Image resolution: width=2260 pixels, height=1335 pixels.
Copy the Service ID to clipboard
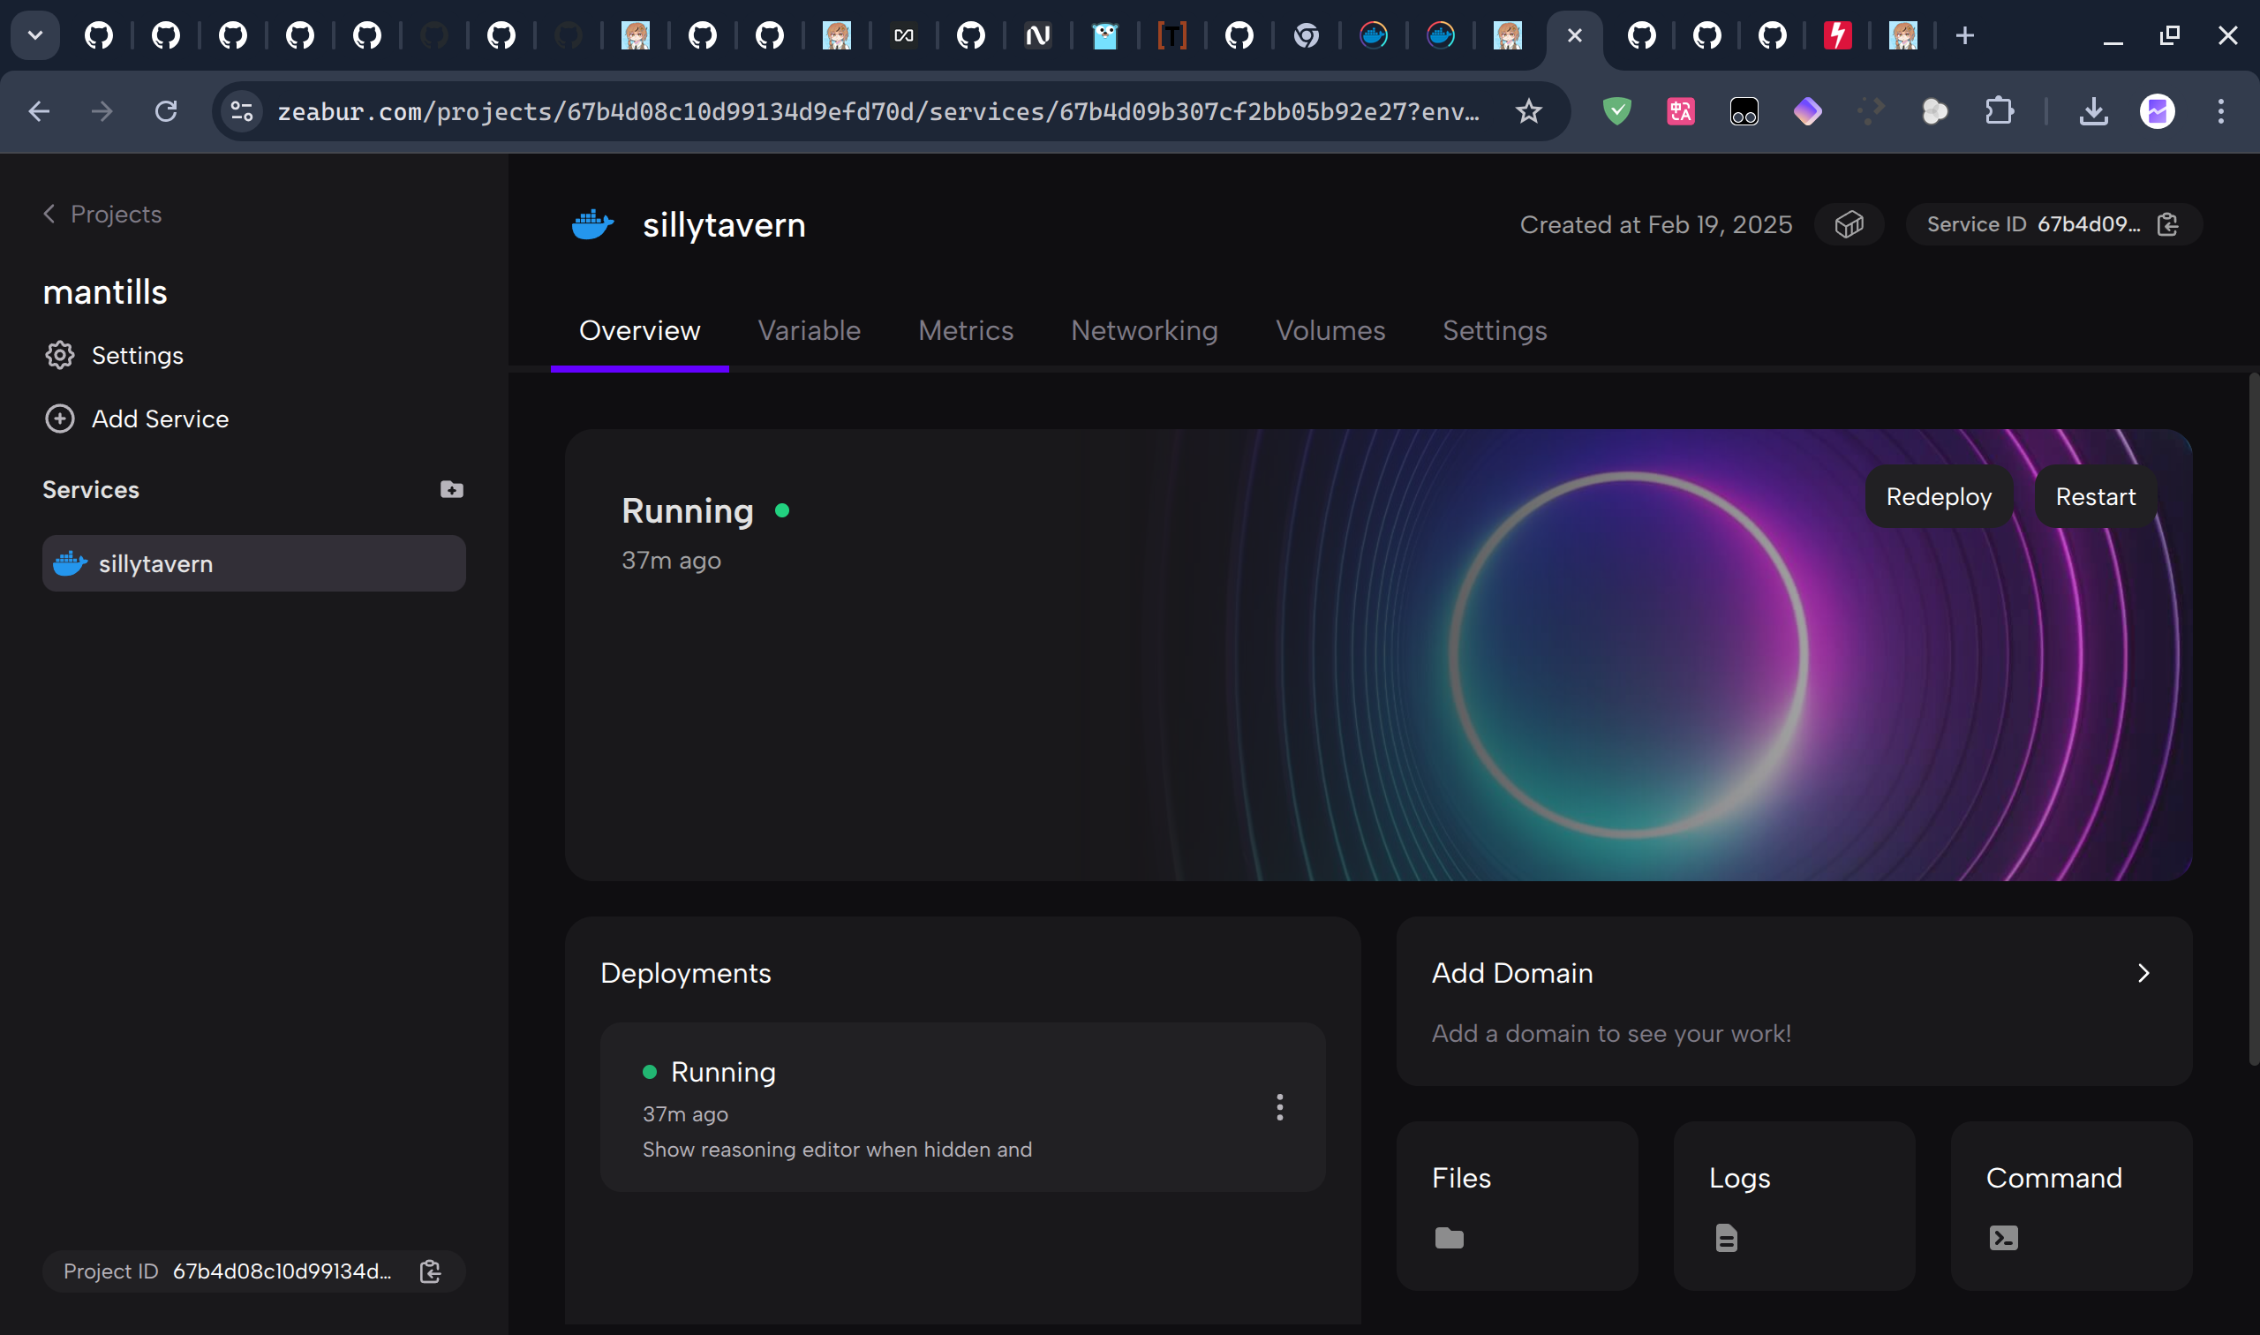pos(2167,224)
